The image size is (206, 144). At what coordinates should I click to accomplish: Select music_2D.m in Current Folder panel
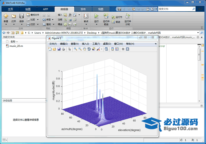16,46
